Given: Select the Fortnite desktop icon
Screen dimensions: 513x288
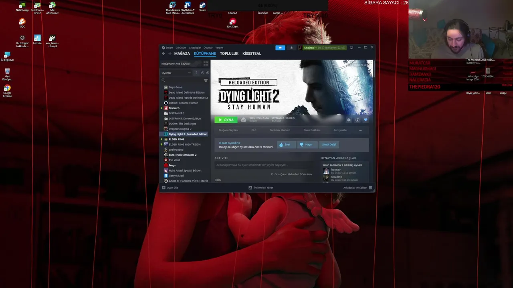Looking at the screenshot, I should (x=37, y=40).
